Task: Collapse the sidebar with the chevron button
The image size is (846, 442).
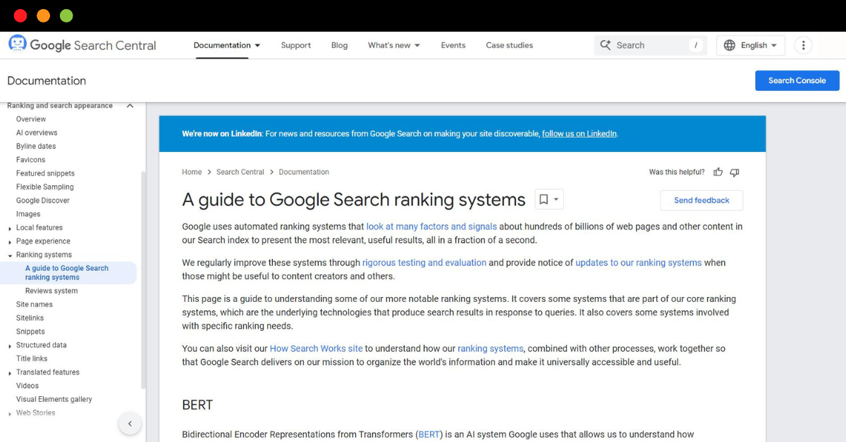Action: point(130,424)
